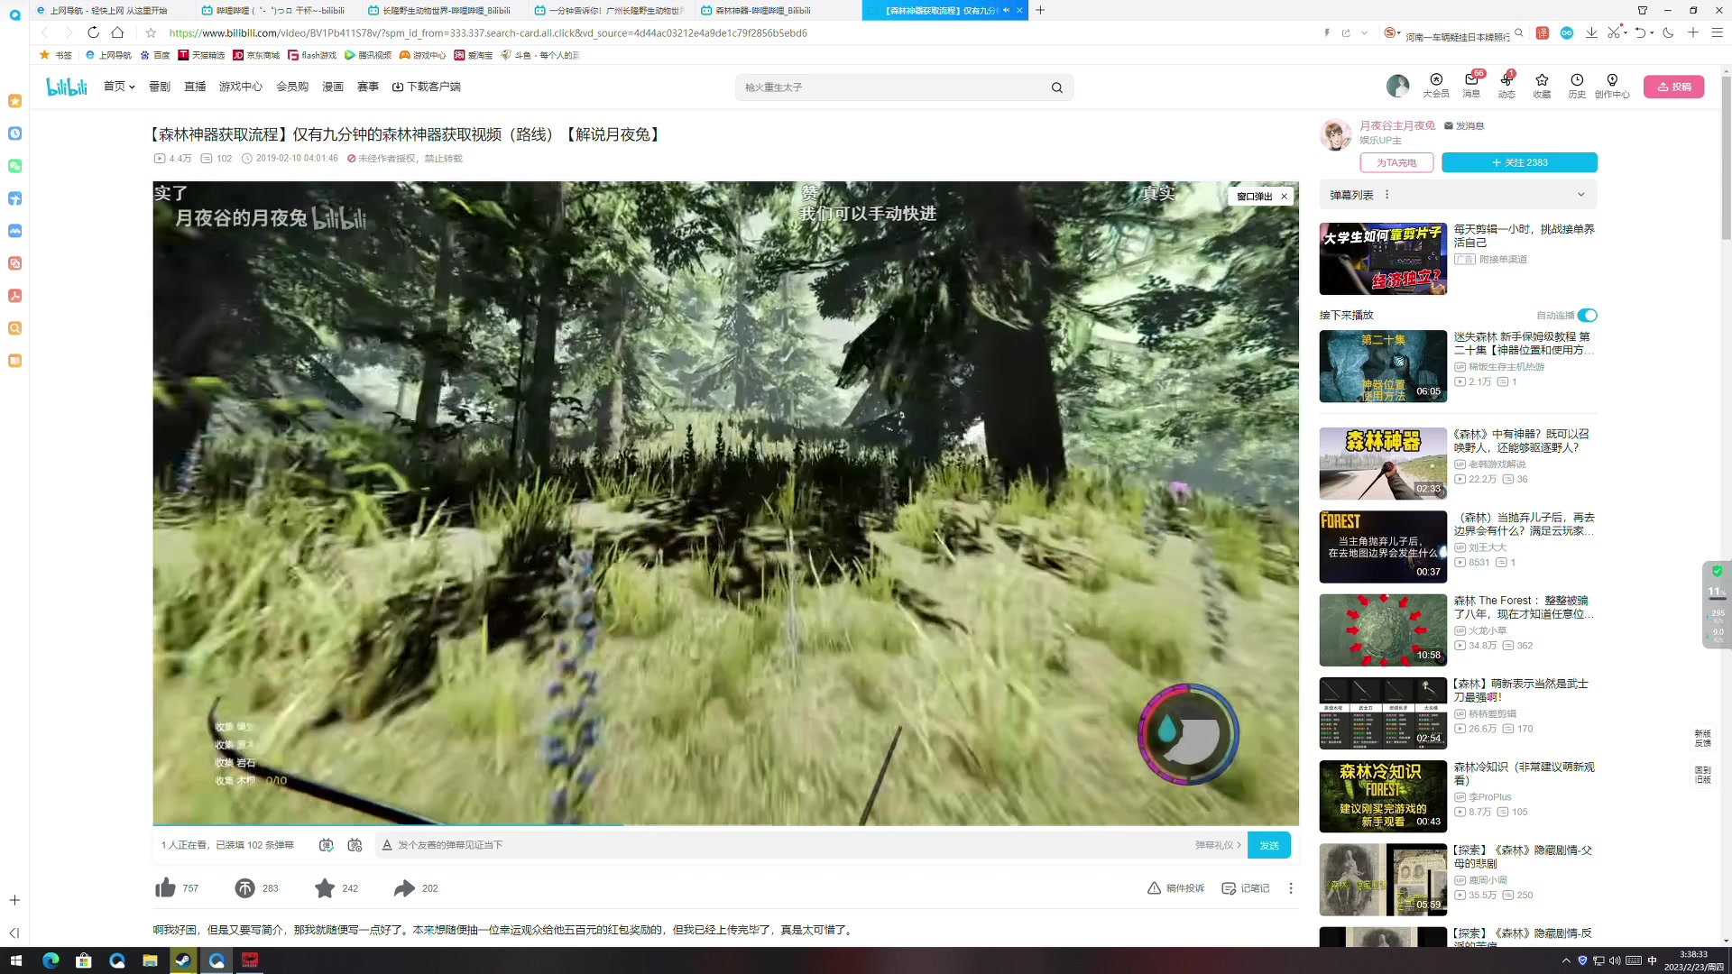The image size is (1732, 974).
Task: Share the video with arrow icon
Action: [x=404, y=888]
